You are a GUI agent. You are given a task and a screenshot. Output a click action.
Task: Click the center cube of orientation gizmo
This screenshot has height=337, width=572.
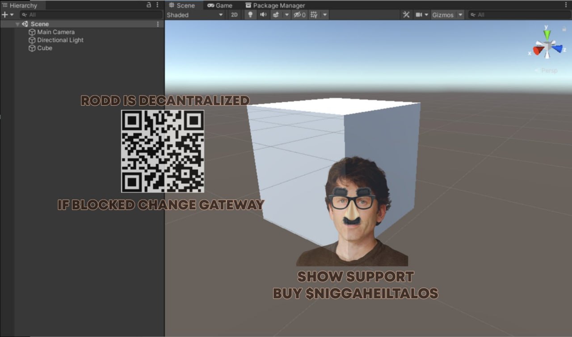tap(547, 46)
